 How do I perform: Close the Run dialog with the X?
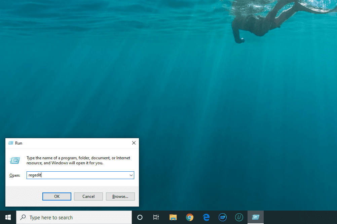[134, 143]
